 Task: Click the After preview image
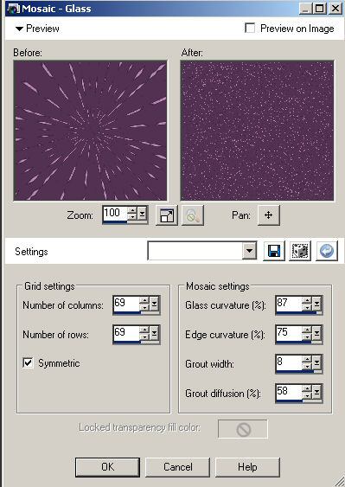click(257, 131)
